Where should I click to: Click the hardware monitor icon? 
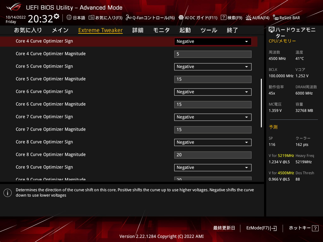[272, 30]
